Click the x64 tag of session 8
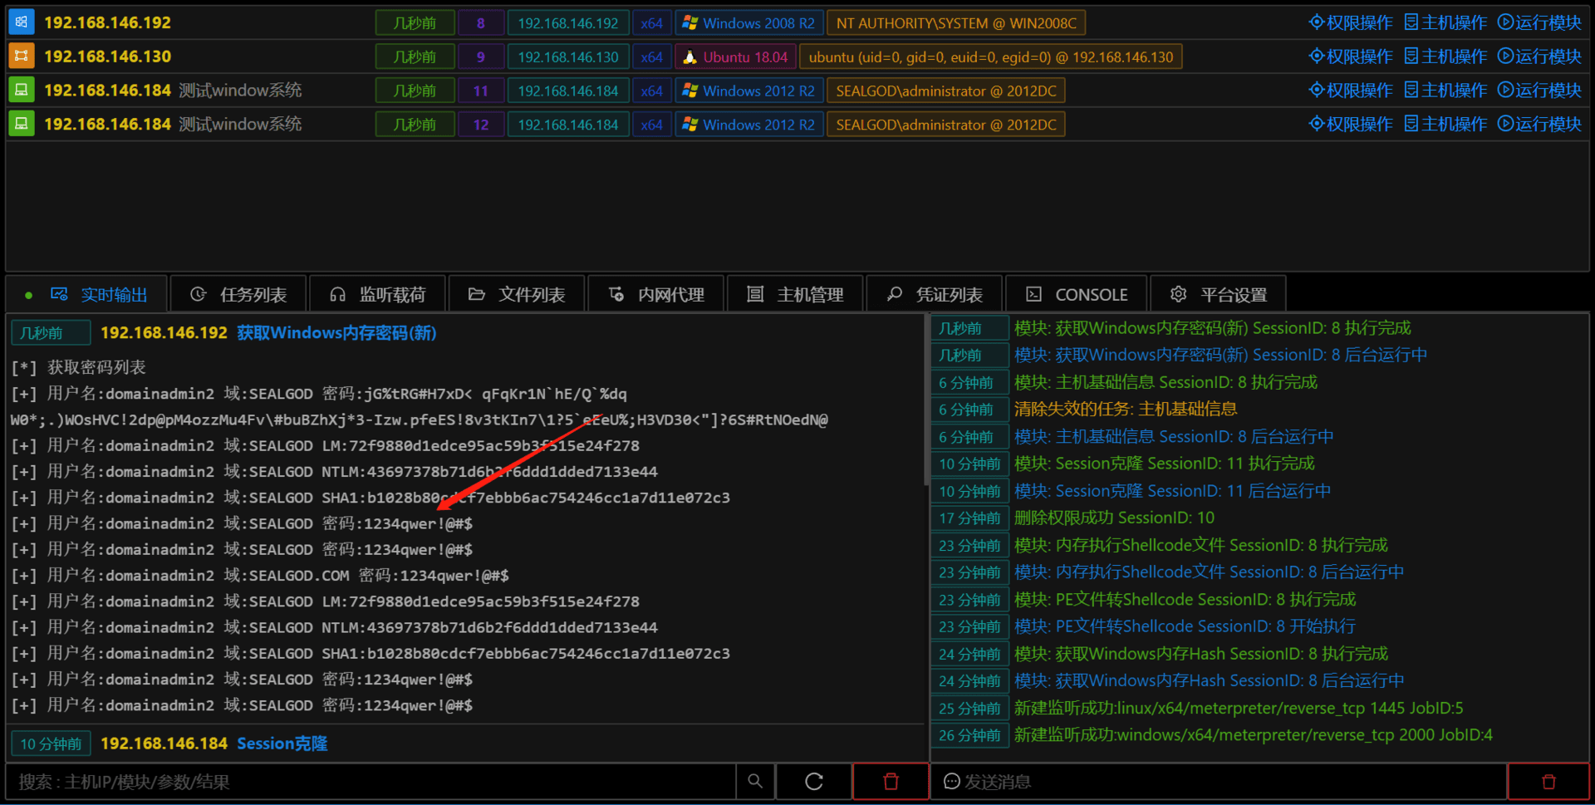 point(651,23)
